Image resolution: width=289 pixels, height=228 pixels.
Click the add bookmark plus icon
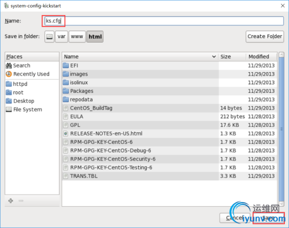pos(10,201)
